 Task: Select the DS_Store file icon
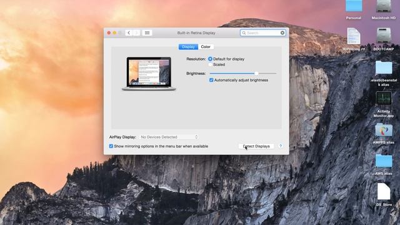(384, 191)
